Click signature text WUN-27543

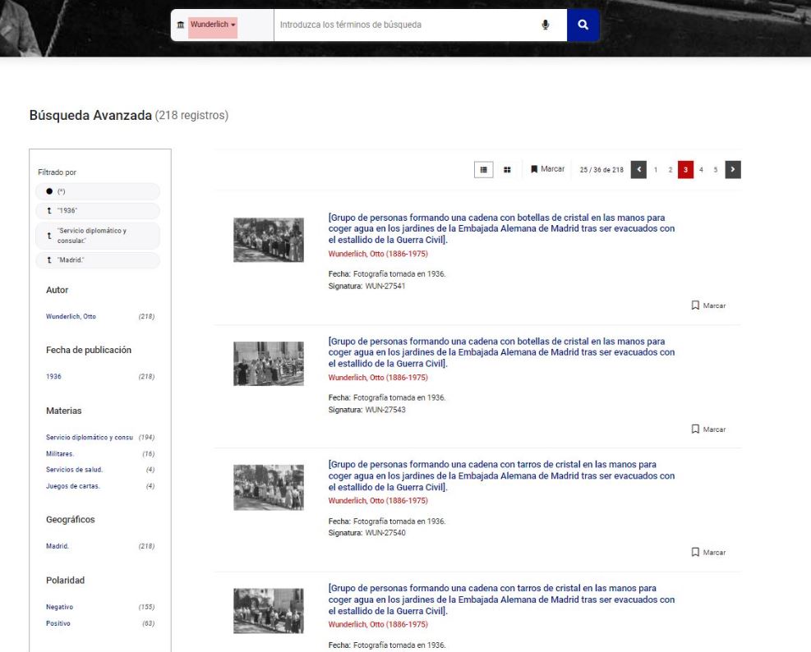[x=385, y=410]
